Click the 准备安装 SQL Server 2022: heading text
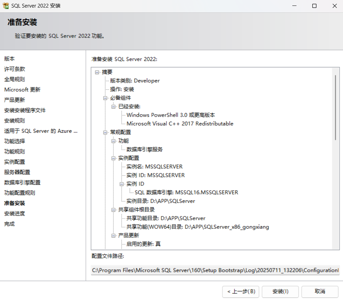 [124, 59]
